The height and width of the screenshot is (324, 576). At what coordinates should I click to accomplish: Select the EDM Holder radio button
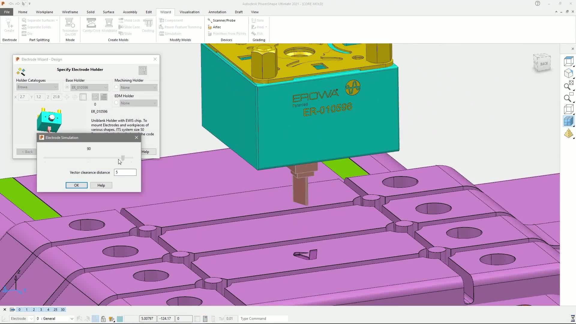[x=116, y=103]
